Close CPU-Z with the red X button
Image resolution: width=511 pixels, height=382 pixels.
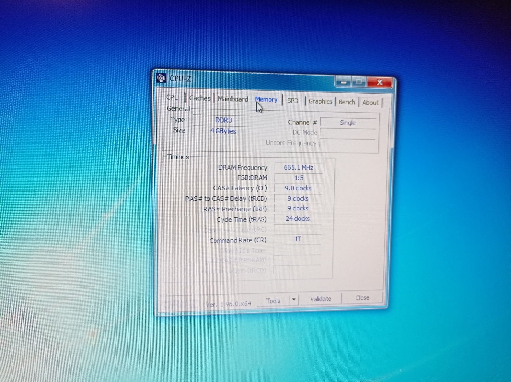point(380,82)
